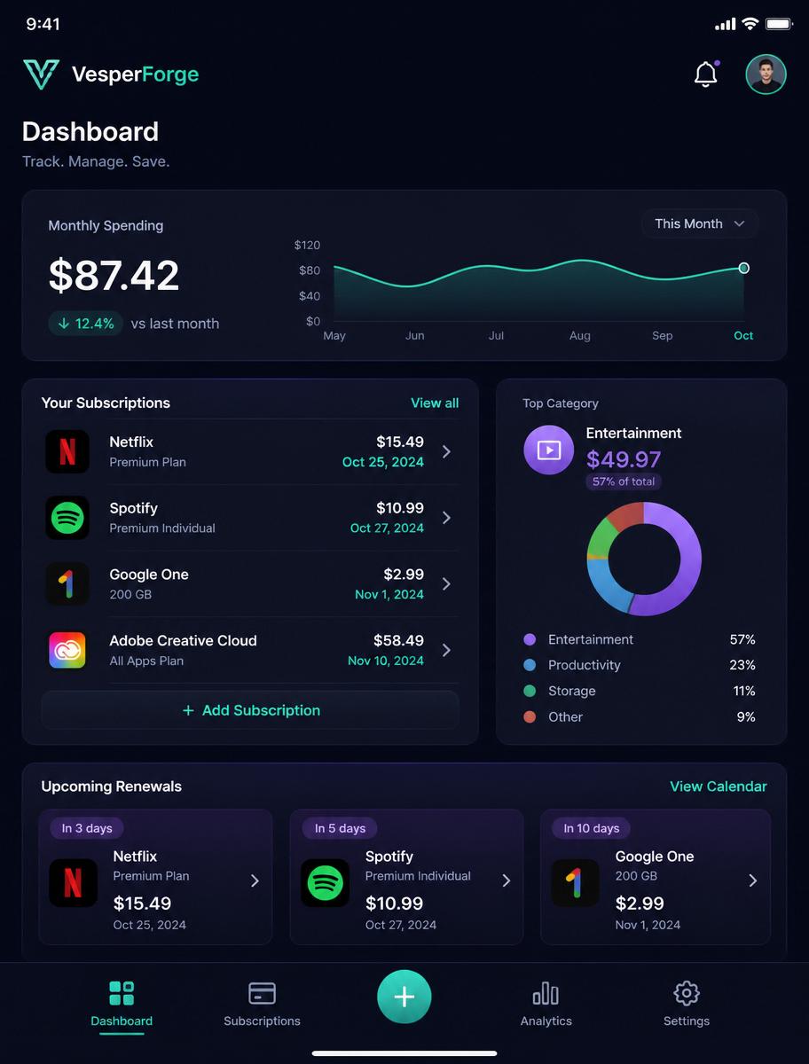Viewport: 809px width, 1064px height.
Task: Click the Oct data point on chart
Action: pos(743,268)
